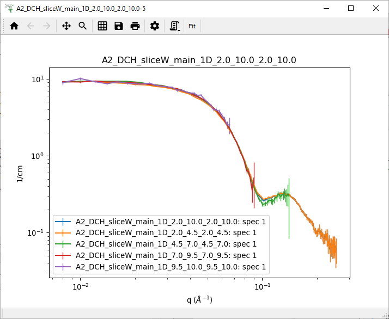
Task: Toggle the grid icon in toolbar
Action: [x=102, y=26]
